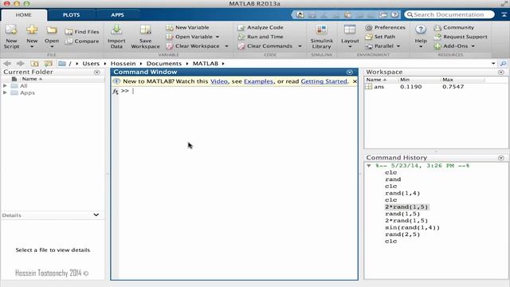Open Command Window actions menu
The image size is (510, 287).
coord(349,73)
